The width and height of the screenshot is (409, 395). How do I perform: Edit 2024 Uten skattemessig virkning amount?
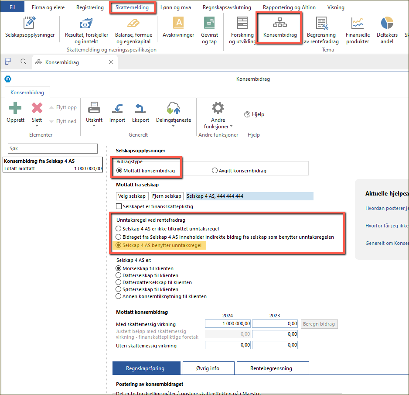[228, 345]
